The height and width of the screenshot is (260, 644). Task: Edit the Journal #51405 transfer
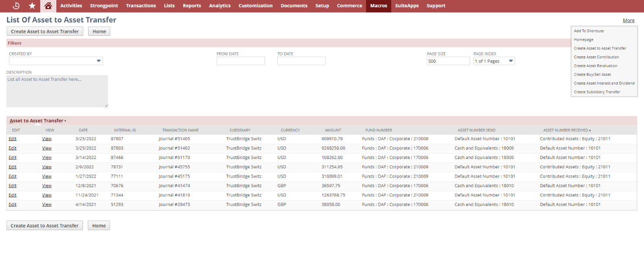pyautogui.click(x=12, y=139)
